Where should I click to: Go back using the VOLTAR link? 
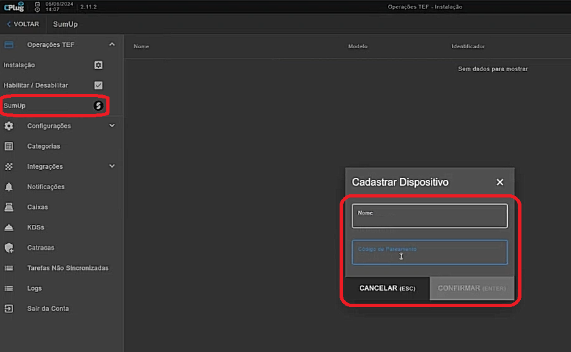point(23,24)
